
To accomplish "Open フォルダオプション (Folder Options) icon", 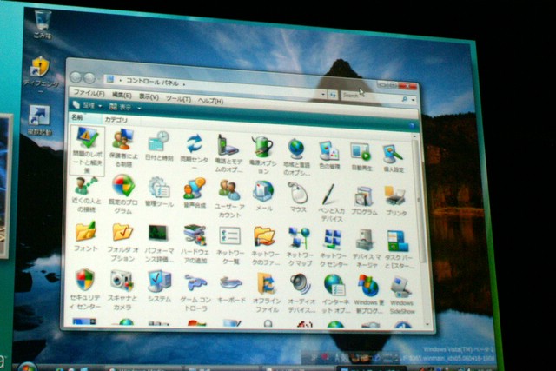I will point(122,242).
